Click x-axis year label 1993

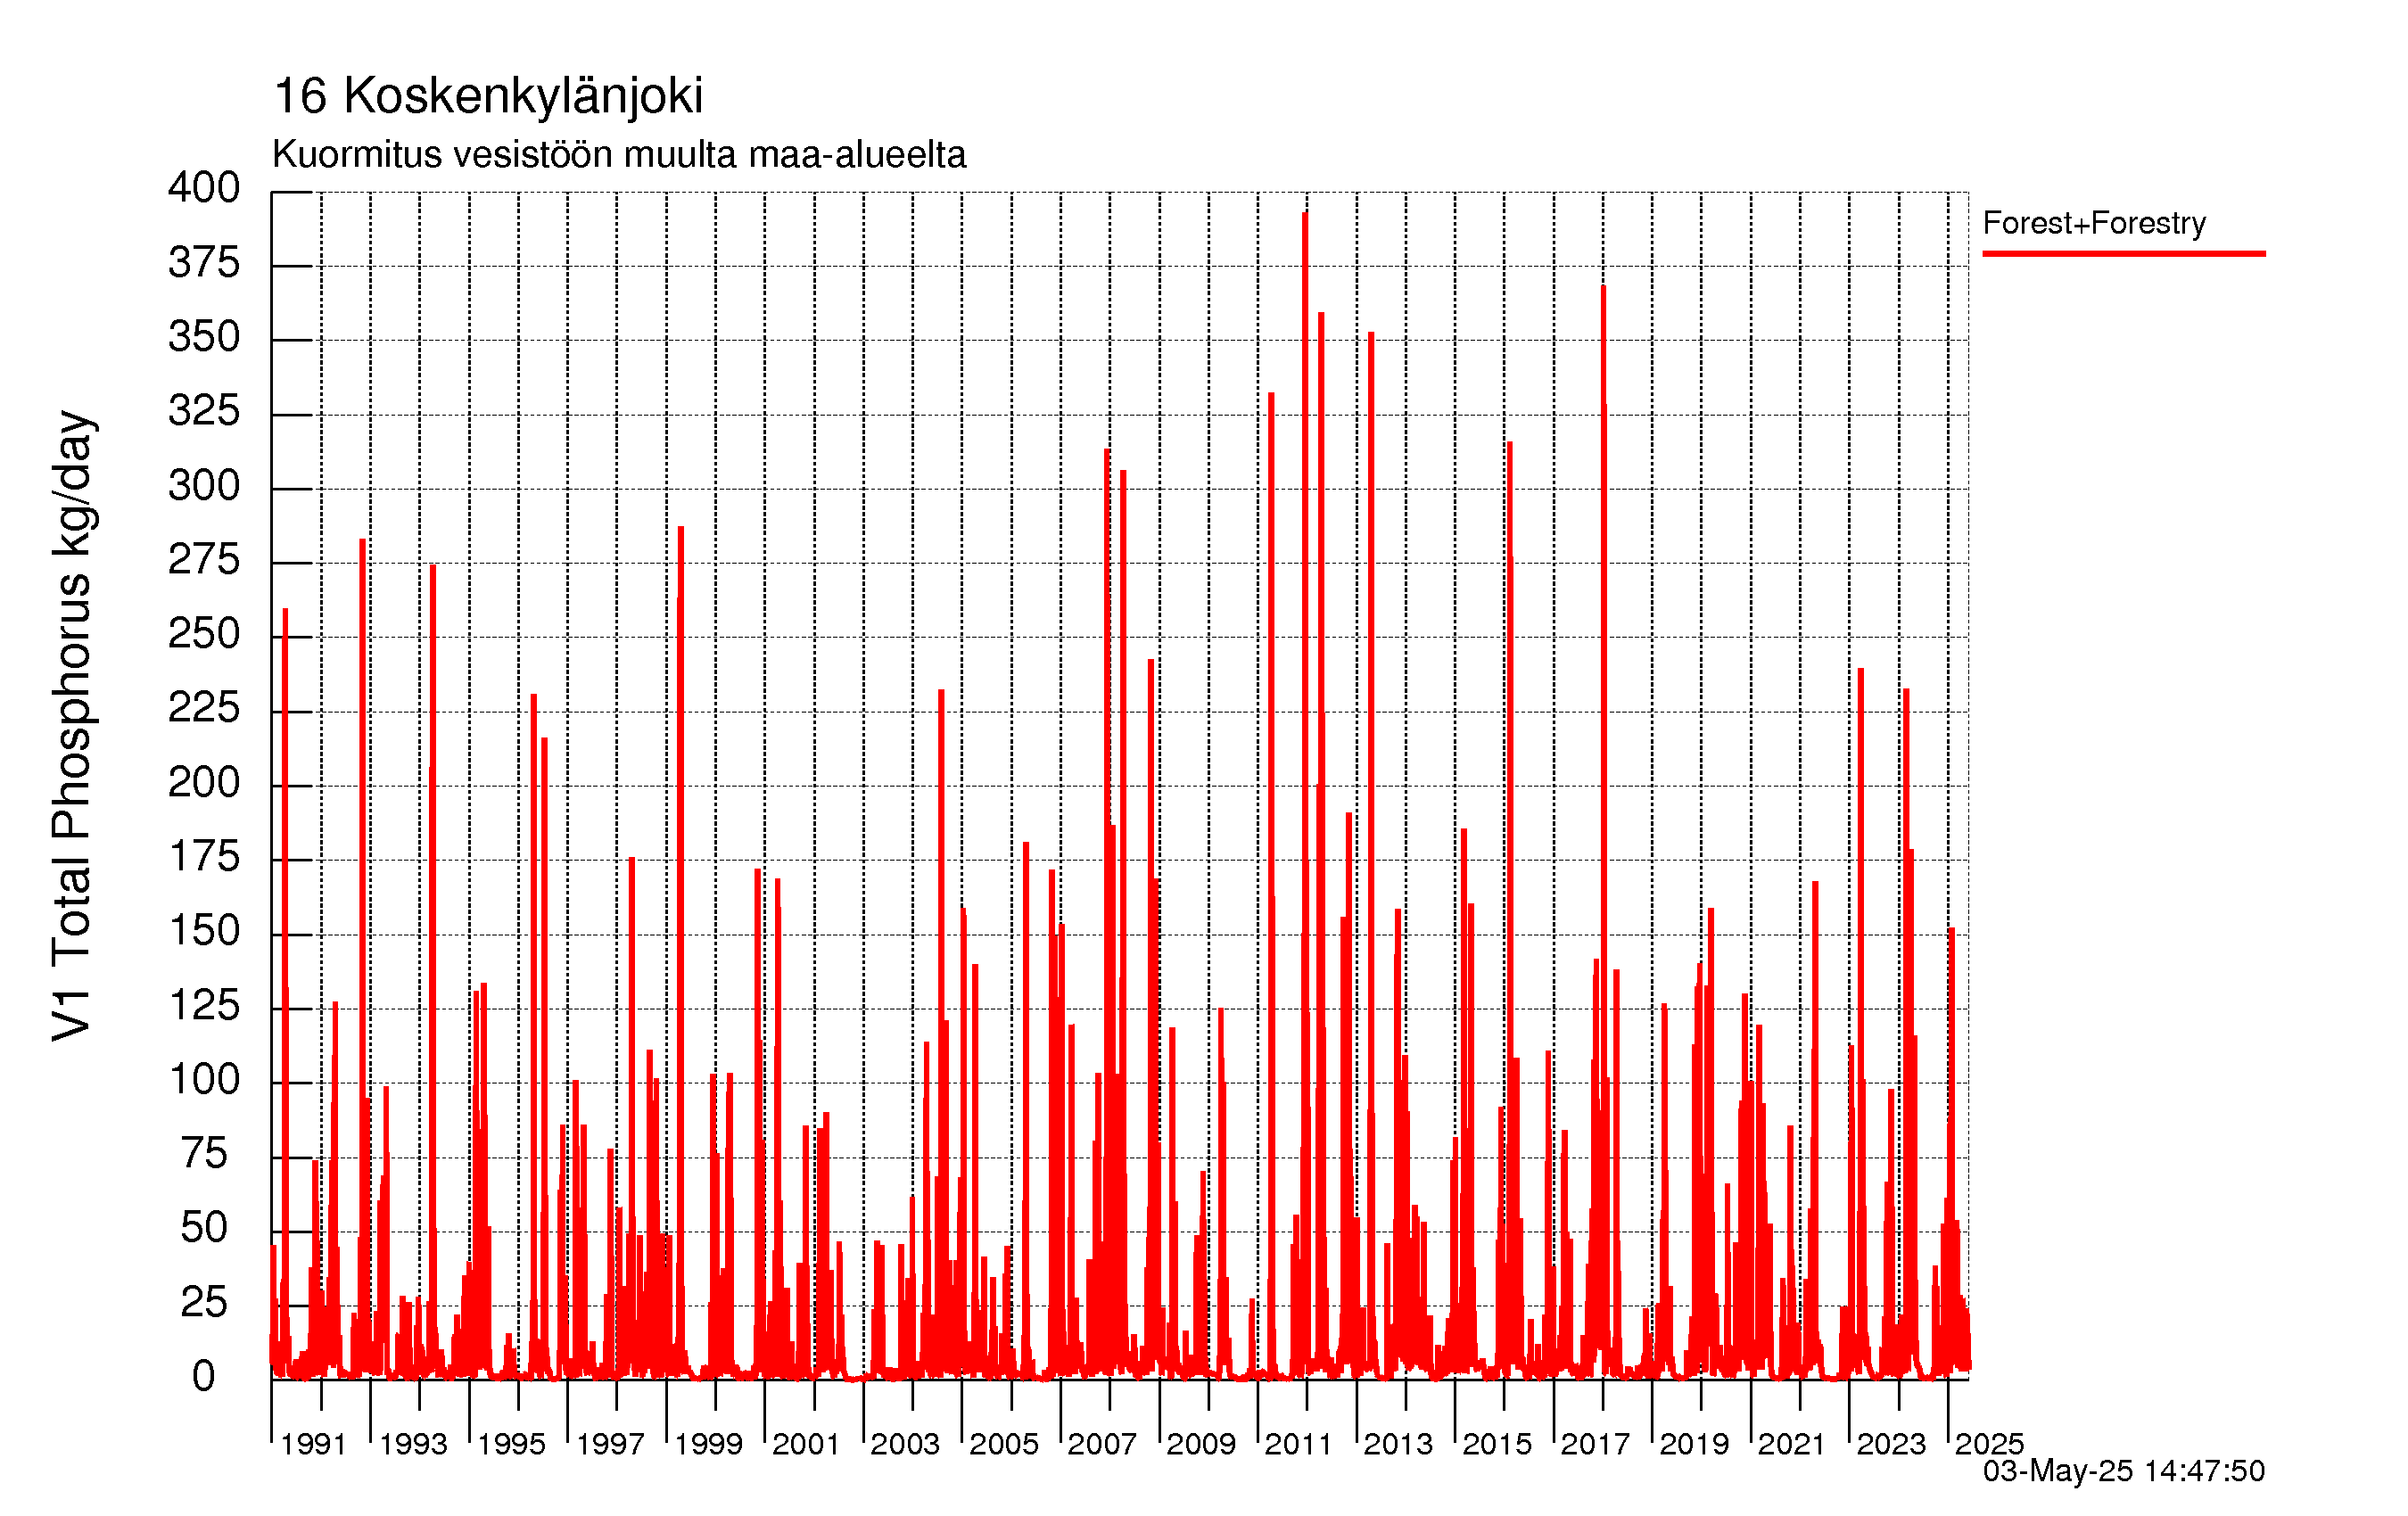pos(413,1444)
